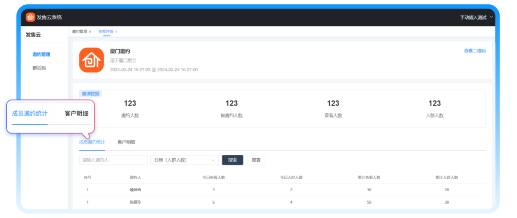
Task: Click the 搜索 button
Action: coord(233,160)
